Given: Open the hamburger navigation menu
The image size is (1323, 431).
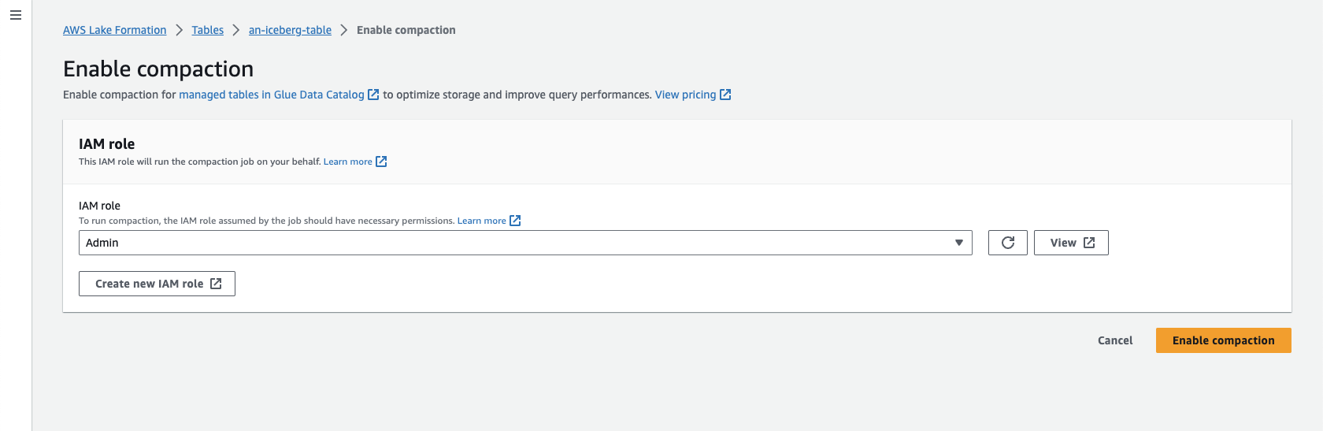Looking at the screenshot, I should tap(15, 15).
